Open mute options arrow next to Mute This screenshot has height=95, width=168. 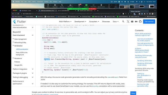[x=51, y=5]
